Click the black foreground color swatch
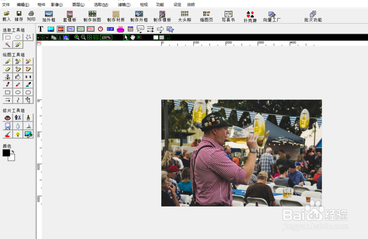 point(6,152)
